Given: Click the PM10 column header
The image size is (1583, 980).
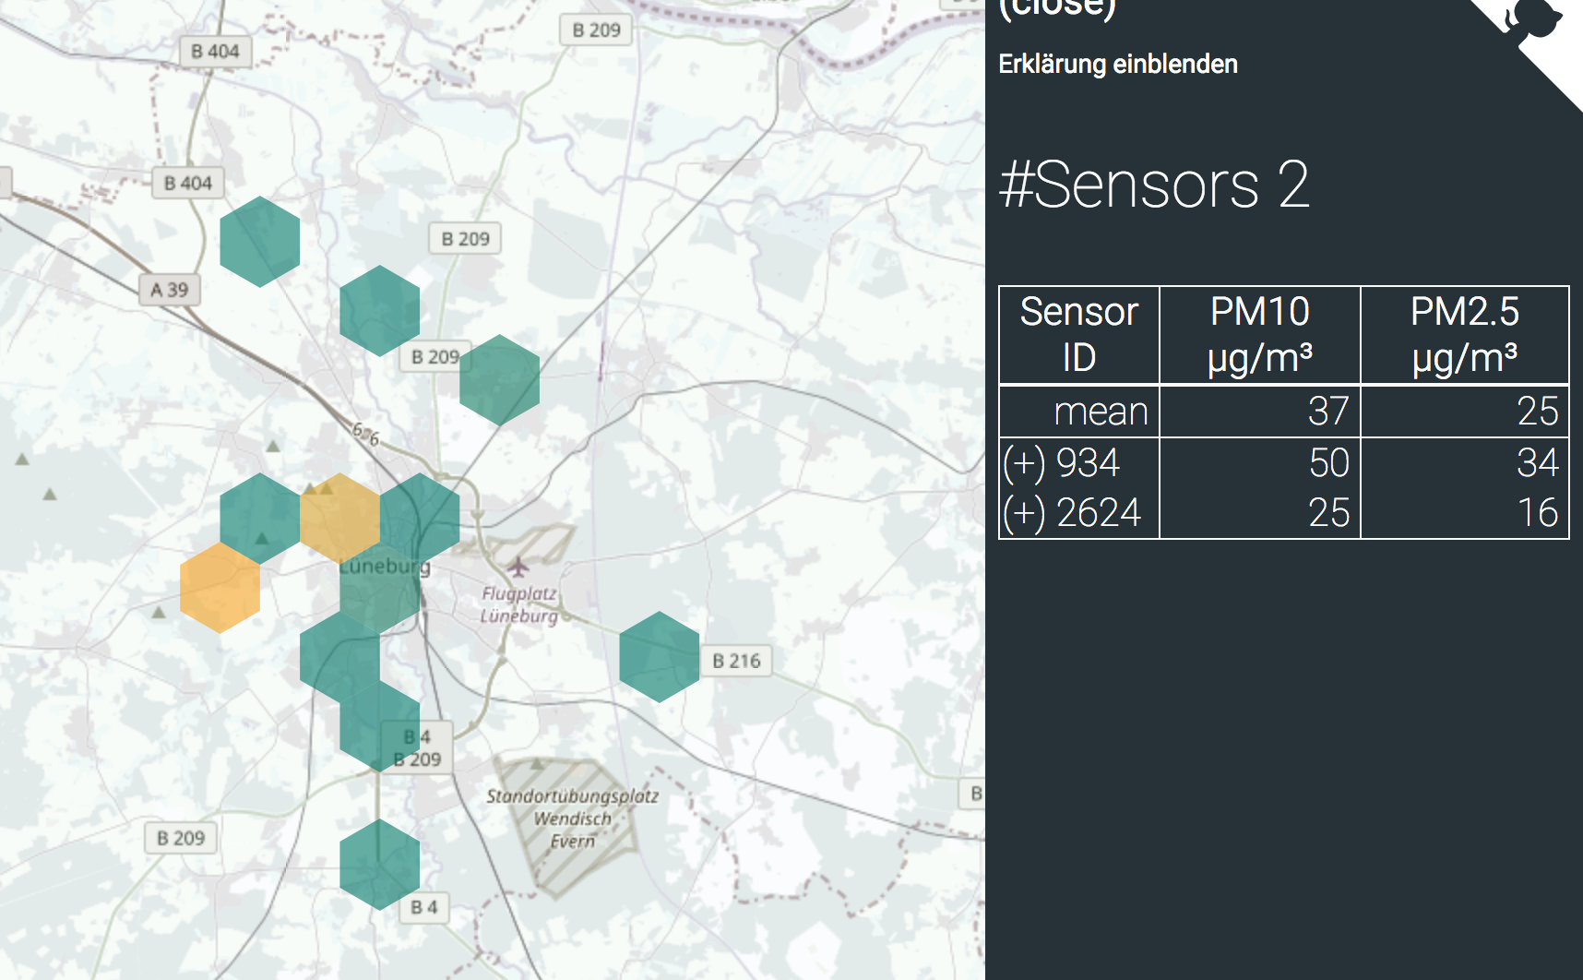Looking at the screenshot, I should tap(1260, 335).
